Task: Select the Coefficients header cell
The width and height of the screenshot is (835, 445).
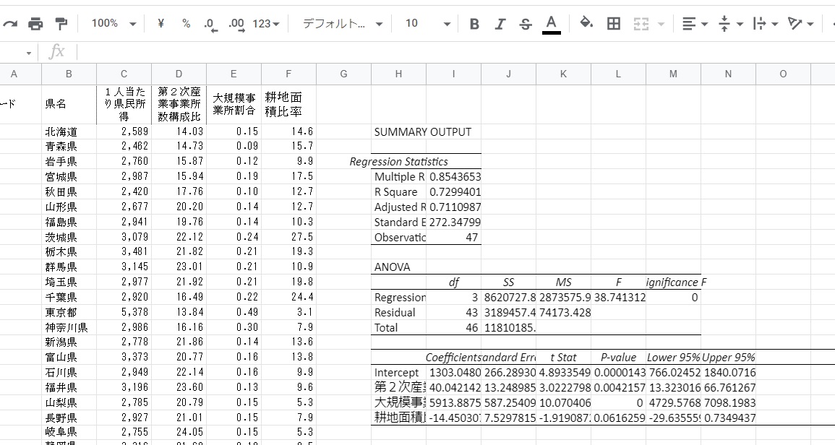Action: (454, 358)
